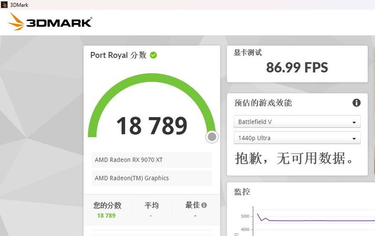Click the 3DMark logo in the header
375x236 pixels.
(x=50, y=22)
